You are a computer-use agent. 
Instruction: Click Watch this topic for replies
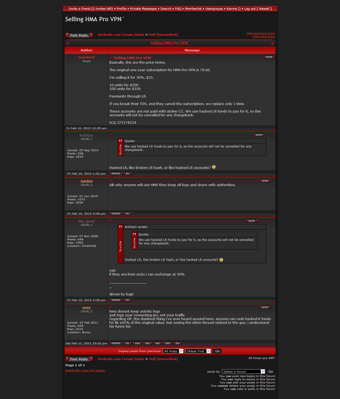tap(85, 371)
